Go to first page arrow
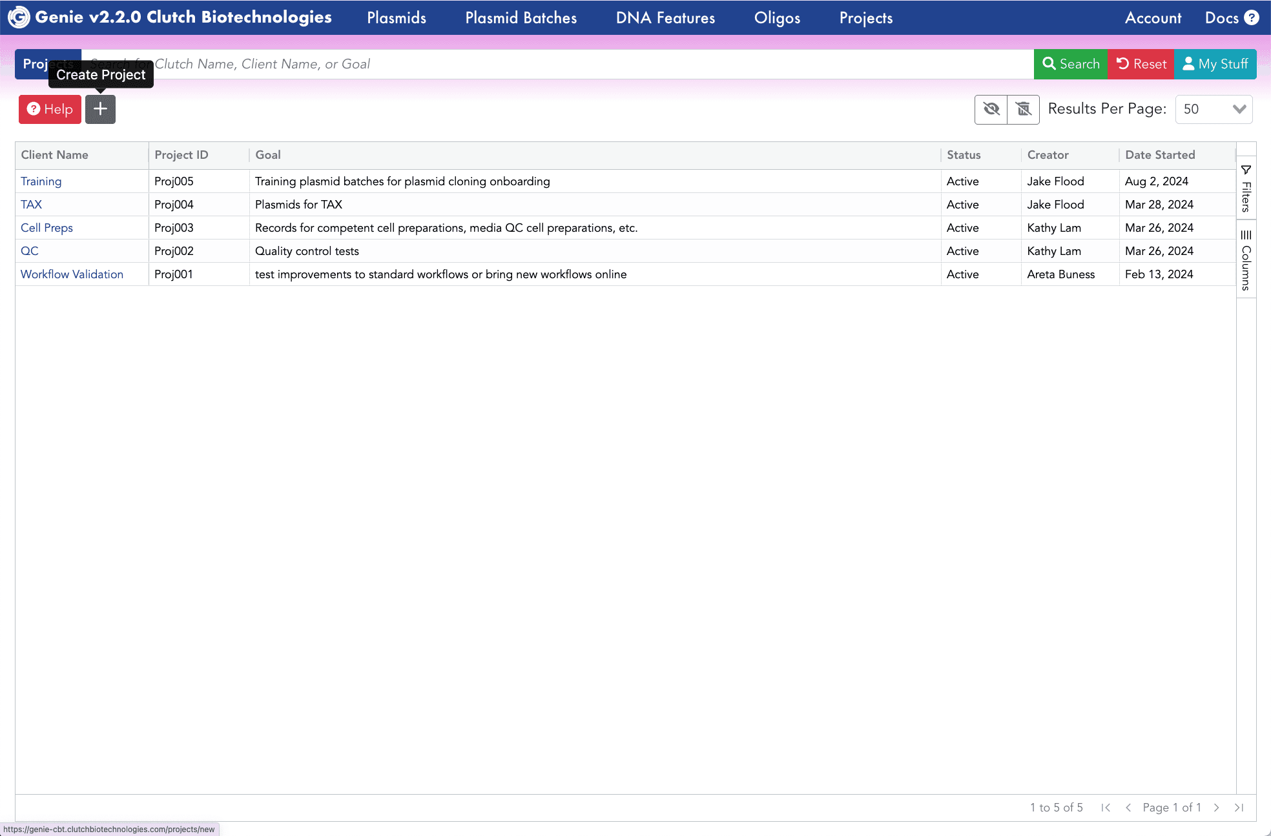1271x836 pixels. tap(1106, 808)
